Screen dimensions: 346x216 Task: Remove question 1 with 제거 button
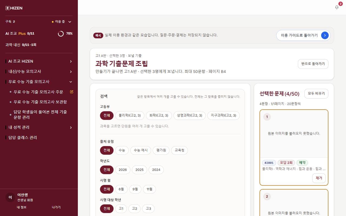tap(319, 178)
